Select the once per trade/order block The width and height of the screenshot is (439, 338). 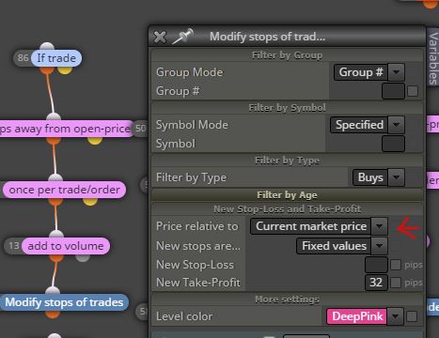pos(64,190)
